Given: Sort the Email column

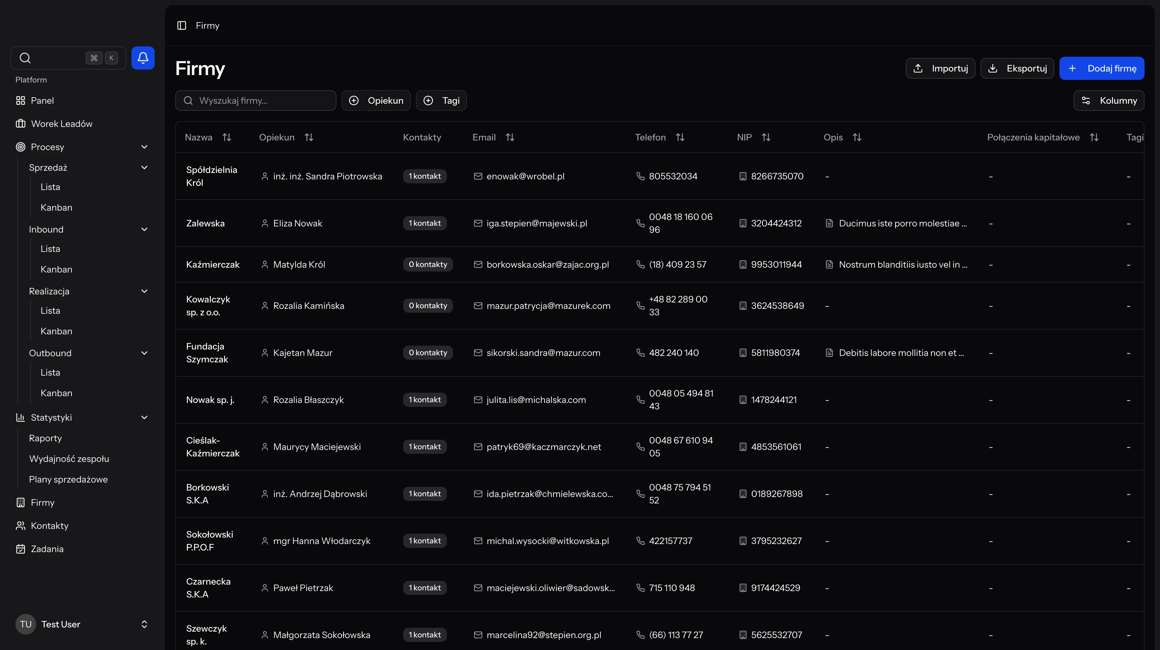Looking at the screenshot, I should (x=510, y=137).
